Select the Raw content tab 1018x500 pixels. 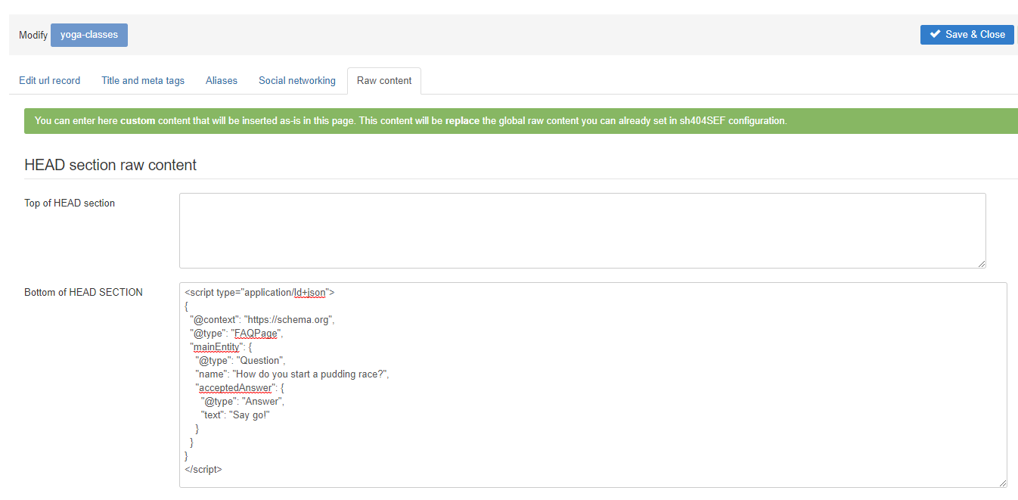(384, 81)
